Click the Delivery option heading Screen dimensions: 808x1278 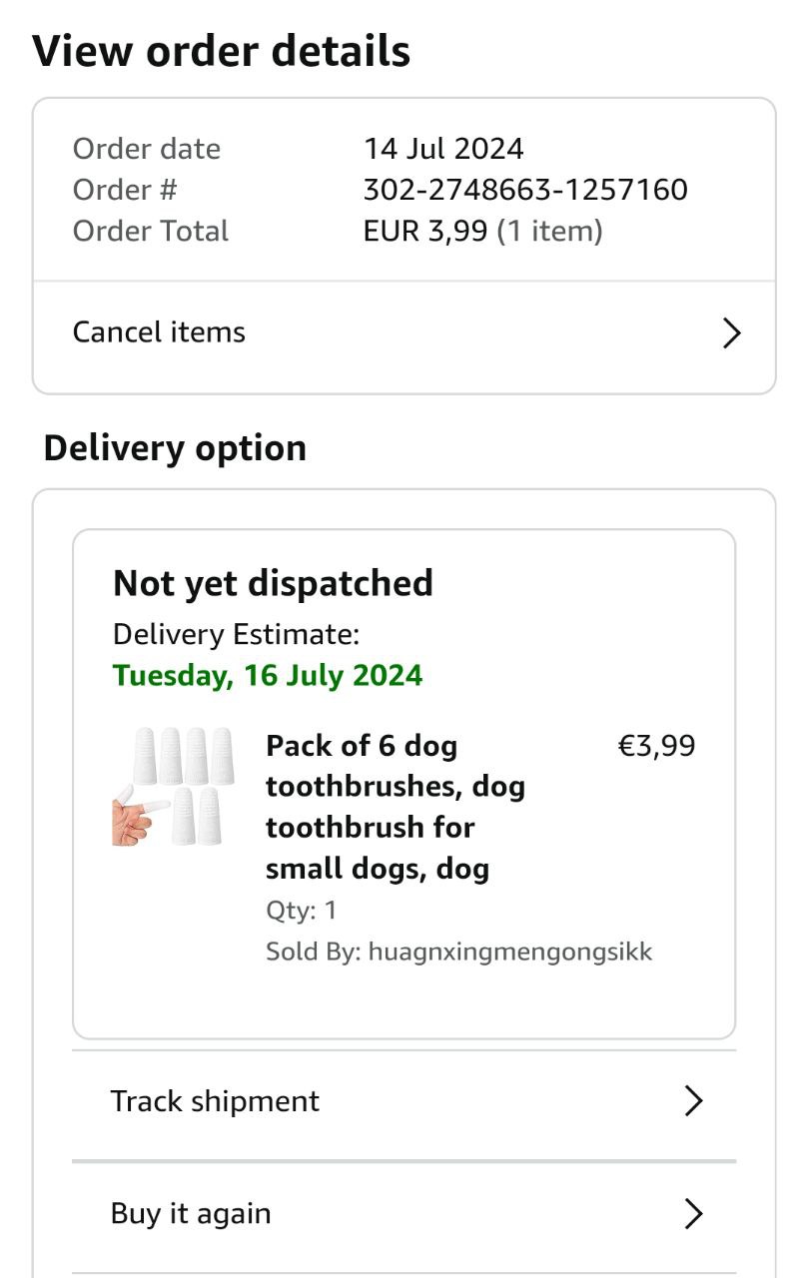click(x=175, y=448)
